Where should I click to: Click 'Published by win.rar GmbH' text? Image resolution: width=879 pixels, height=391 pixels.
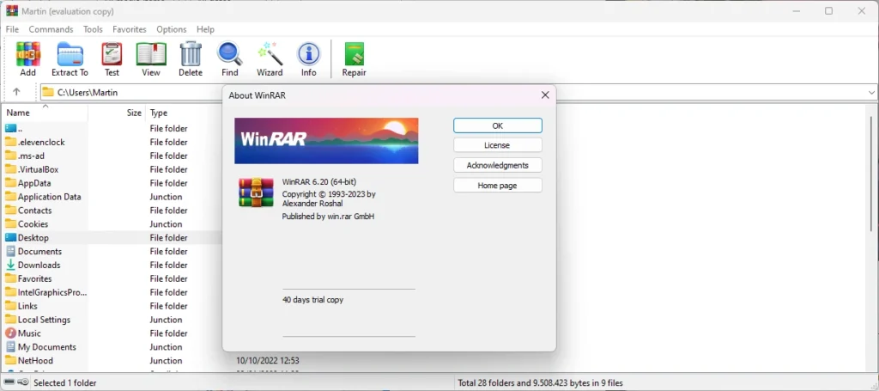point(328,216)
